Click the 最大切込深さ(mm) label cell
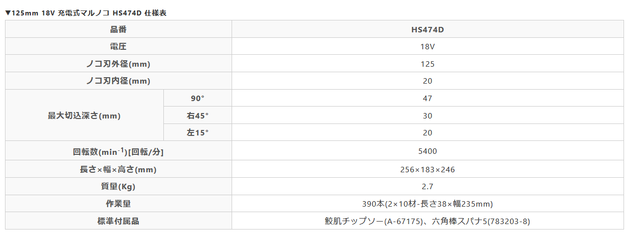The height and width of the screenshot is (238, 629). pyautogui.click(x=84, y=116)
